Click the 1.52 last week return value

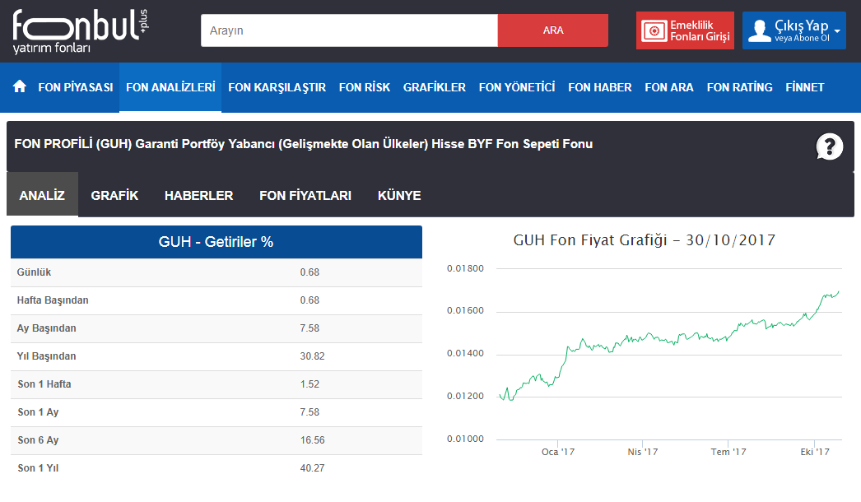click(309, 384)
